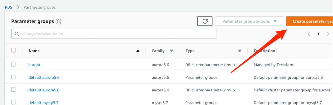Click the Parameter groups breadcrumb
The image size is (333, 105).
click(x=40, y=7)
